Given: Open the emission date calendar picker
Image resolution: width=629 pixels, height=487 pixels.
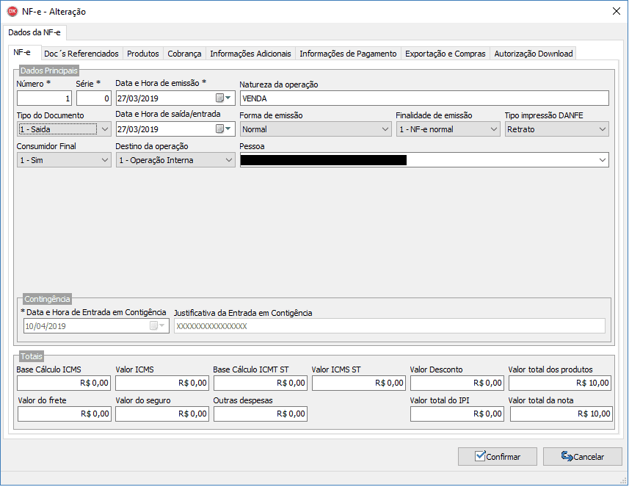Looking at the screenshot, I should coord(224,98).
